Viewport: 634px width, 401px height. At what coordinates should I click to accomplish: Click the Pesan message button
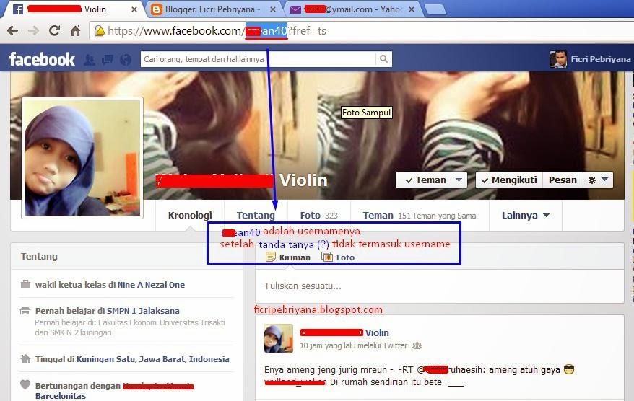pyautogui.click(x=563, y=180)
